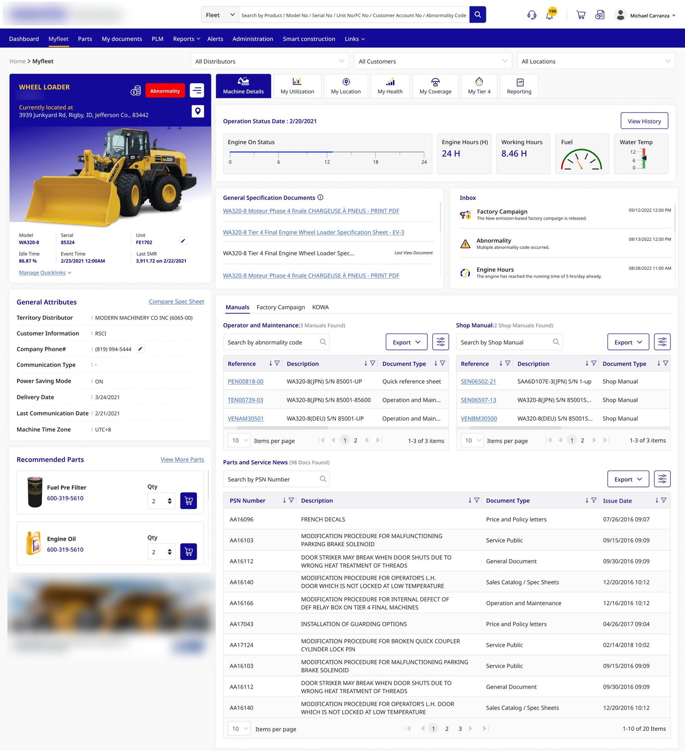Click the Engine On Status progress bar
The width and height of the screenshot is (685, 751).
click(327, 152)
